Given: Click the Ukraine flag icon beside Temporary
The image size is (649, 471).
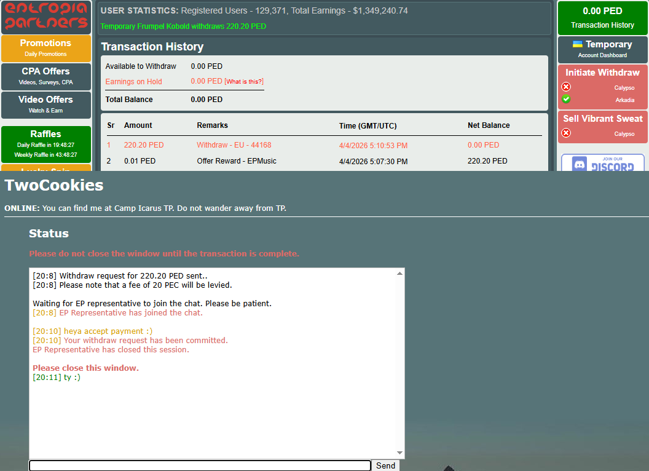Looking at the screenshot, I should (577, 44).
